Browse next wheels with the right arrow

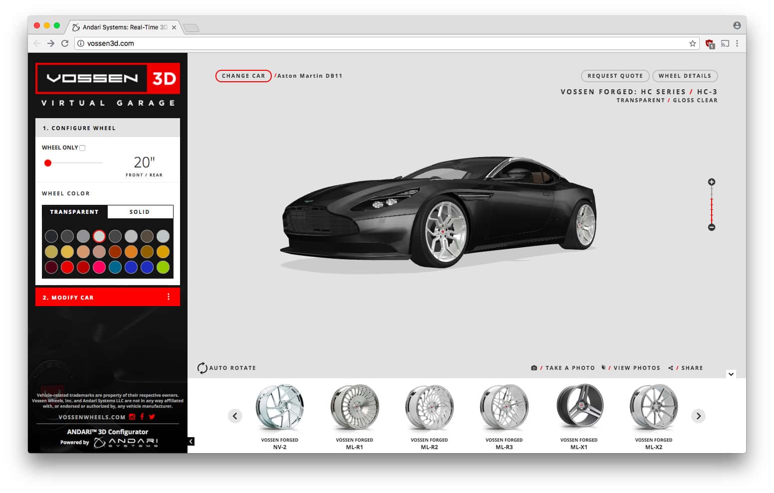click(x=698, y=416)
